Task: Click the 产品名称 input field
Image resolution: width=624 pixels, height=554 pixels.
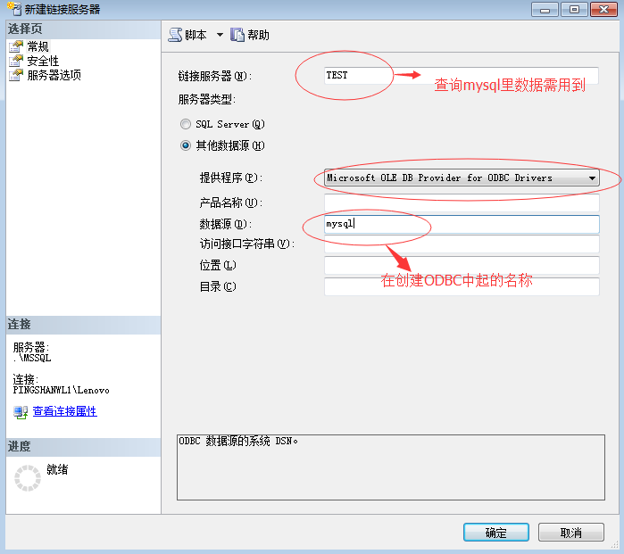Action: [462, 203]
